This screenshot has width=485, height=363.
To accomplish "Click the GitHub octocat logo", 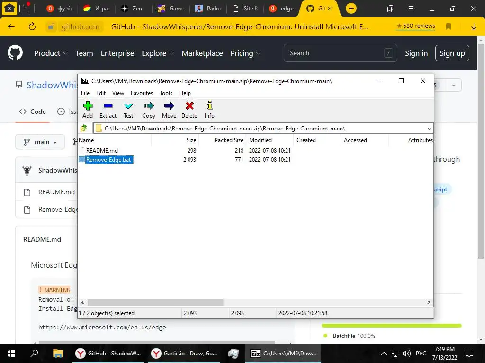I will tap(15, 53).
